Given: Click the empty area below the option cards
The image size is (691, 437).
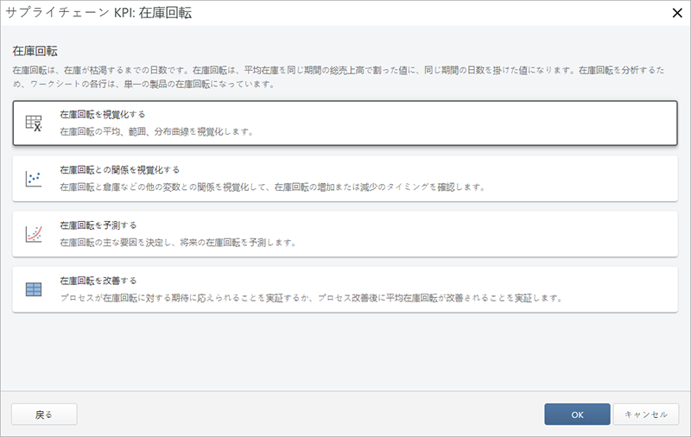Looking at the screenshot, I should click(x=345, y=350).
